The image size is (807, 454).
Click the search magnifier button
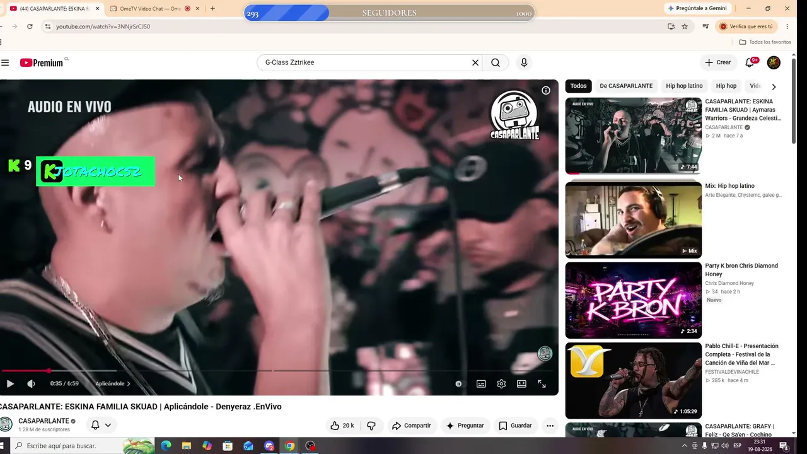click(496, 62)
